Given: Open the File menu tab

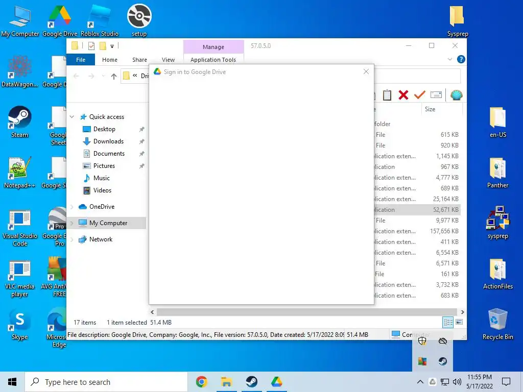Looking at the screenshot, I should pyautogui.click(x=81, y=60).
